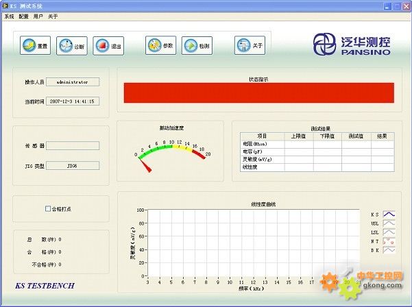This screenshot has width=412, height=307.
Task: Click the BK plot legend line icon
Action: 388,250
